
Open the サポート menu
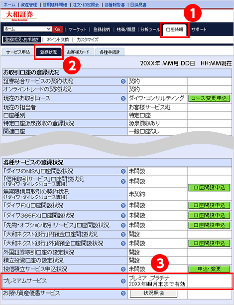tap(199, 29)
